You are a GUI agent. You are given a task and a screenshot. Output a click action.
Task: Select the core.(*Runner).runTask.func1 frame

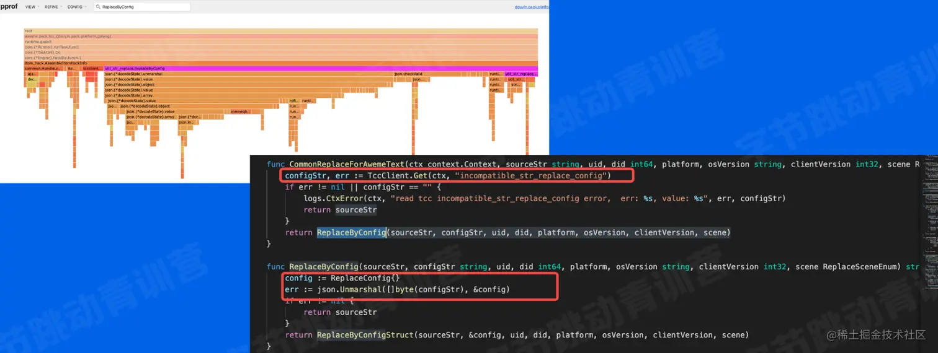click(x=281, y=47)
